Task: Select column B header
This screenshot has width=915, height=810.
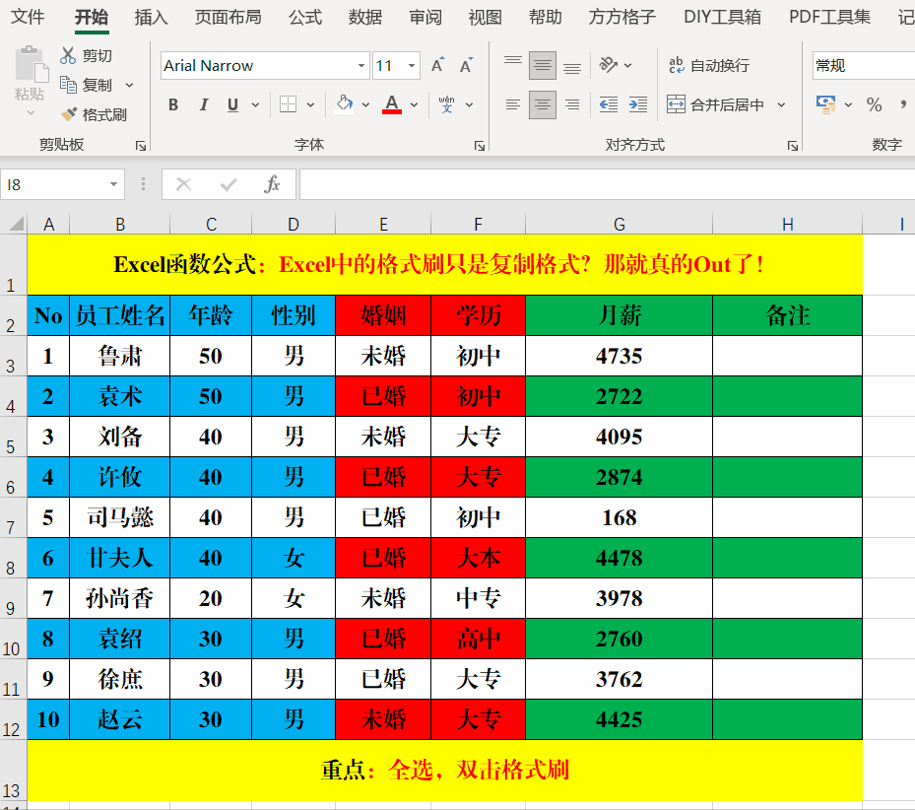Action: 119,225
